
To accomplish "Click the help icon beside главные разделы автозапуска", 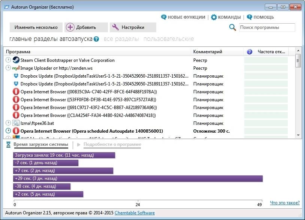I will 96,39.
